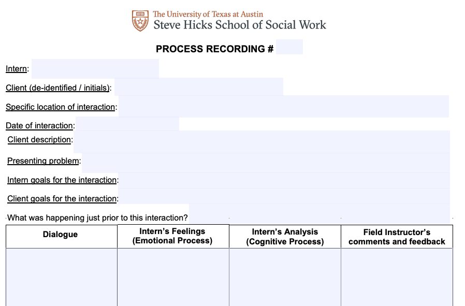Click the Dialogue column header
This screenshot has width=465, height=306.
click(60, 234)
